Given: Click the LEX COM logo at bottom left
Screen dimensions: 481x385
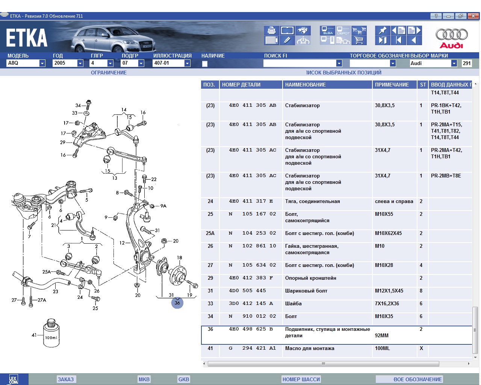Looking at the screenshot, I should tap(14, 379).
